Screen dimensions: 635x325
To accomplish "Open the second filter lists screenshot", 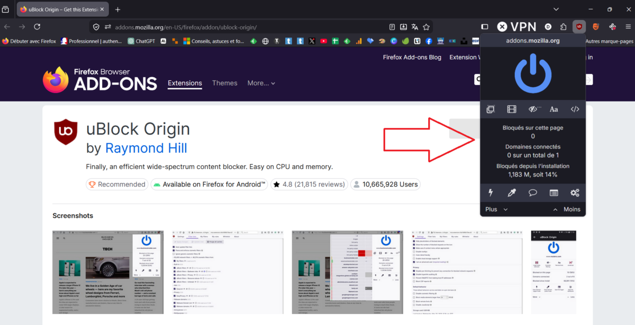I will 228,272.
